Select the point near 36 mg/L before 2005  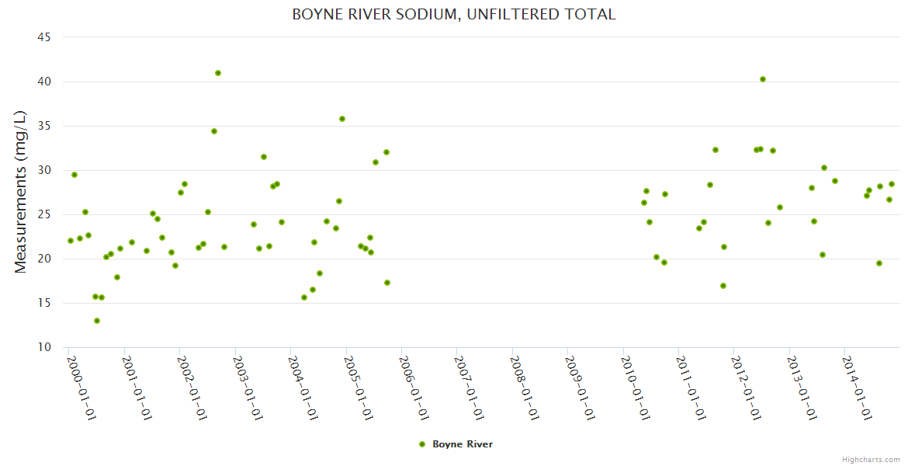pyautogui.click(x=342, y=119)
